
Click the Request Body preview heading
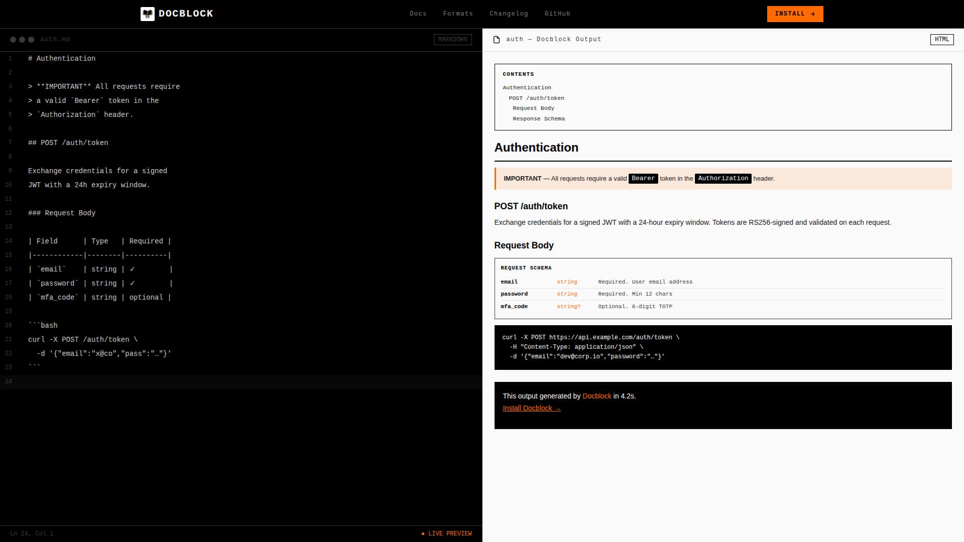524,245
